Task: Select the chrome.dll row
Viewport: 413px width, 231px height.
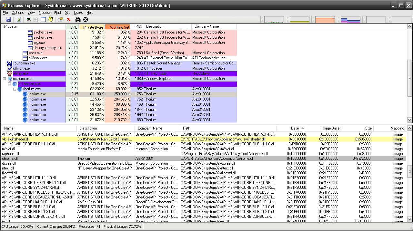Action: [x=204, y=159]
